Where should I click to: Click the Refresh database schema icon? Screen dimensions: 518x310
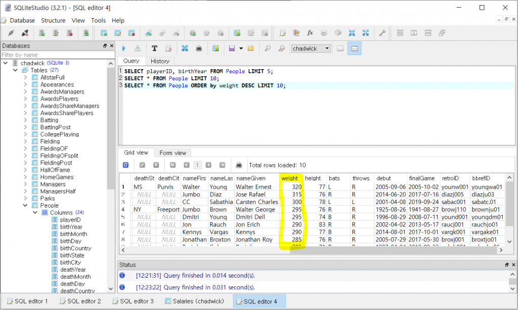86,33
